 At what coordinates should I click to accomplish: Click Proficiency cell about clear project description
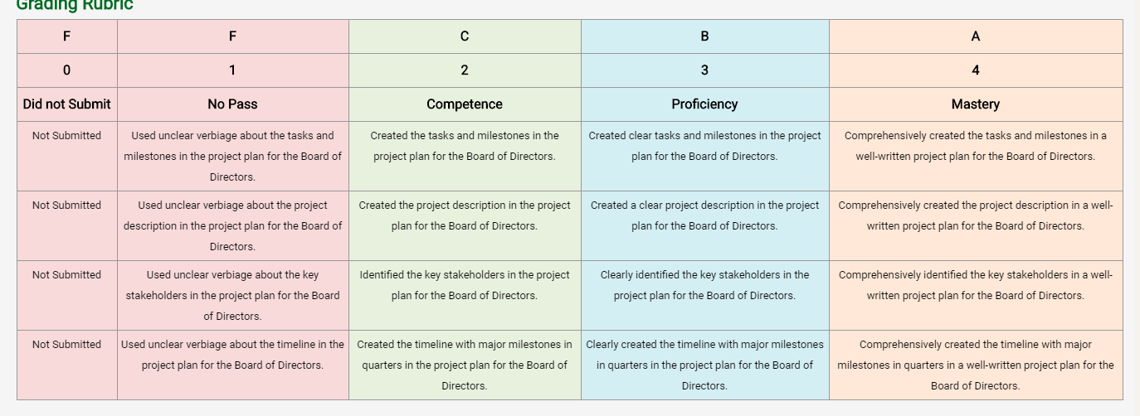point(704,226)
